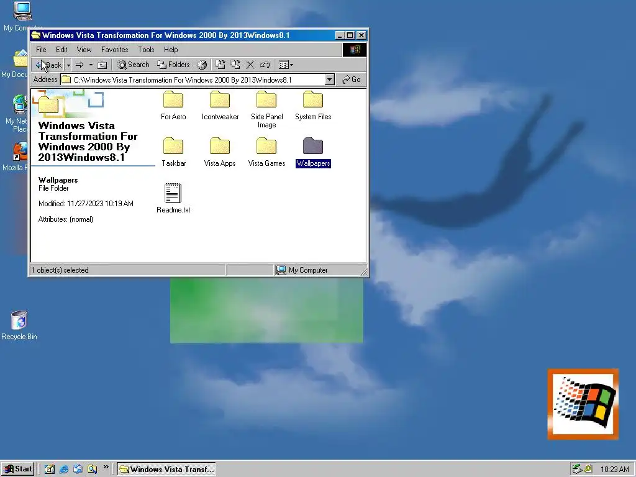The width and height of the screenshot is (636, 477).
Task: Select the My Computer desktop icon
Action: 22,16
